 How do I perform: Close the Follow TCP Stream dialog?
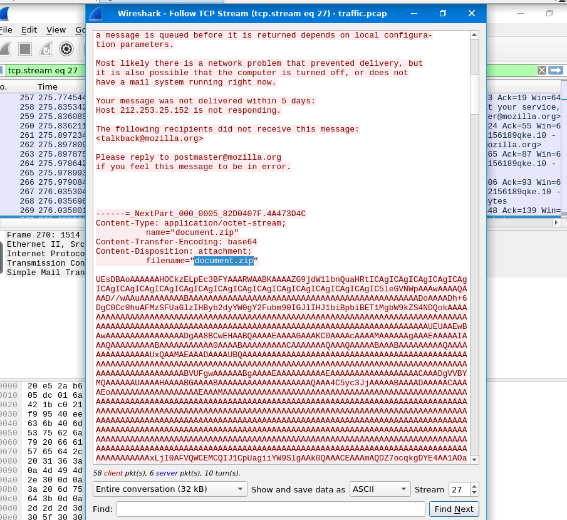coord(472,13)
